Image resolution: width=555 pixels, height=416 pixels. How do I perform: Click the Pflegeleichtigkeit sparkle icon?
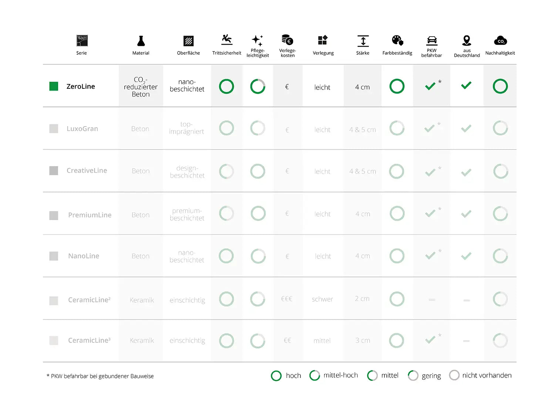coord(258,40)
